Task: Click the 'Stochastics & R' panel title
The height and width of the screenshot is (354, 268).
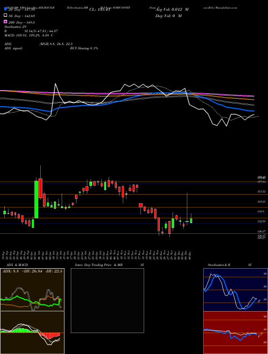Action: (219, 265)
